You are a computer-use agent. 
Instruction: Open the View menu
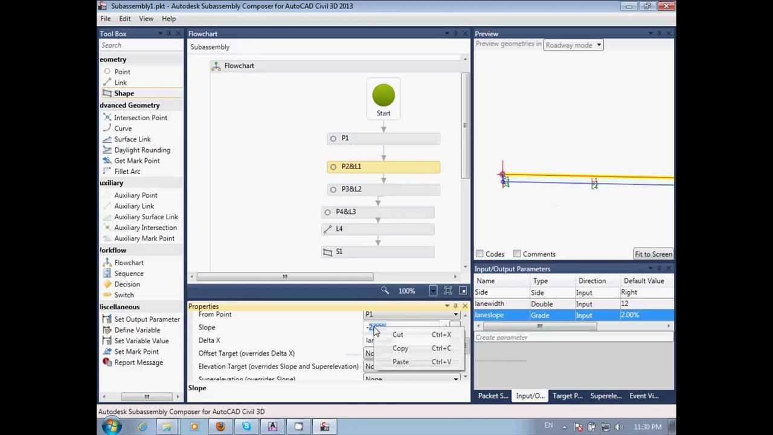(x=146, y=19)
